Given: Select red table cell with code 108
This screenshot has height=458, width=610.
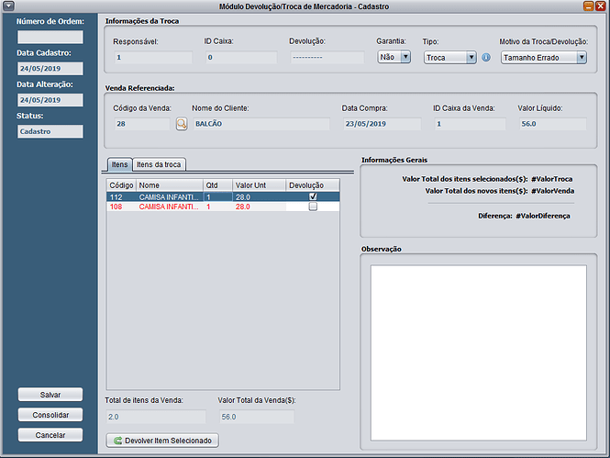Looking at the screenshot, I should 121,207.
